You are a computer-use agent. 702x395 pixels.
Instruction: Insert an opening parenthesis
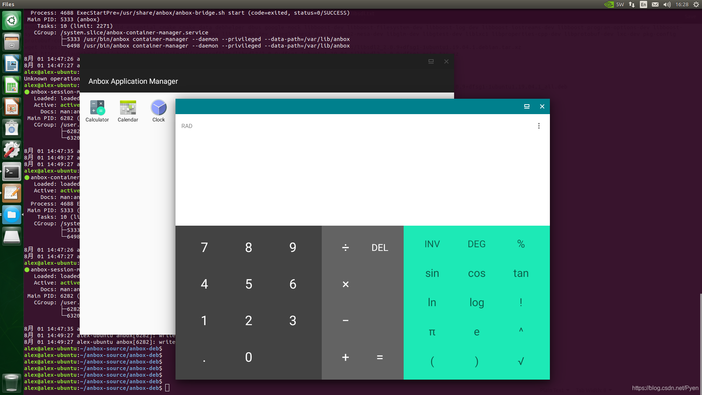(432, 361)
